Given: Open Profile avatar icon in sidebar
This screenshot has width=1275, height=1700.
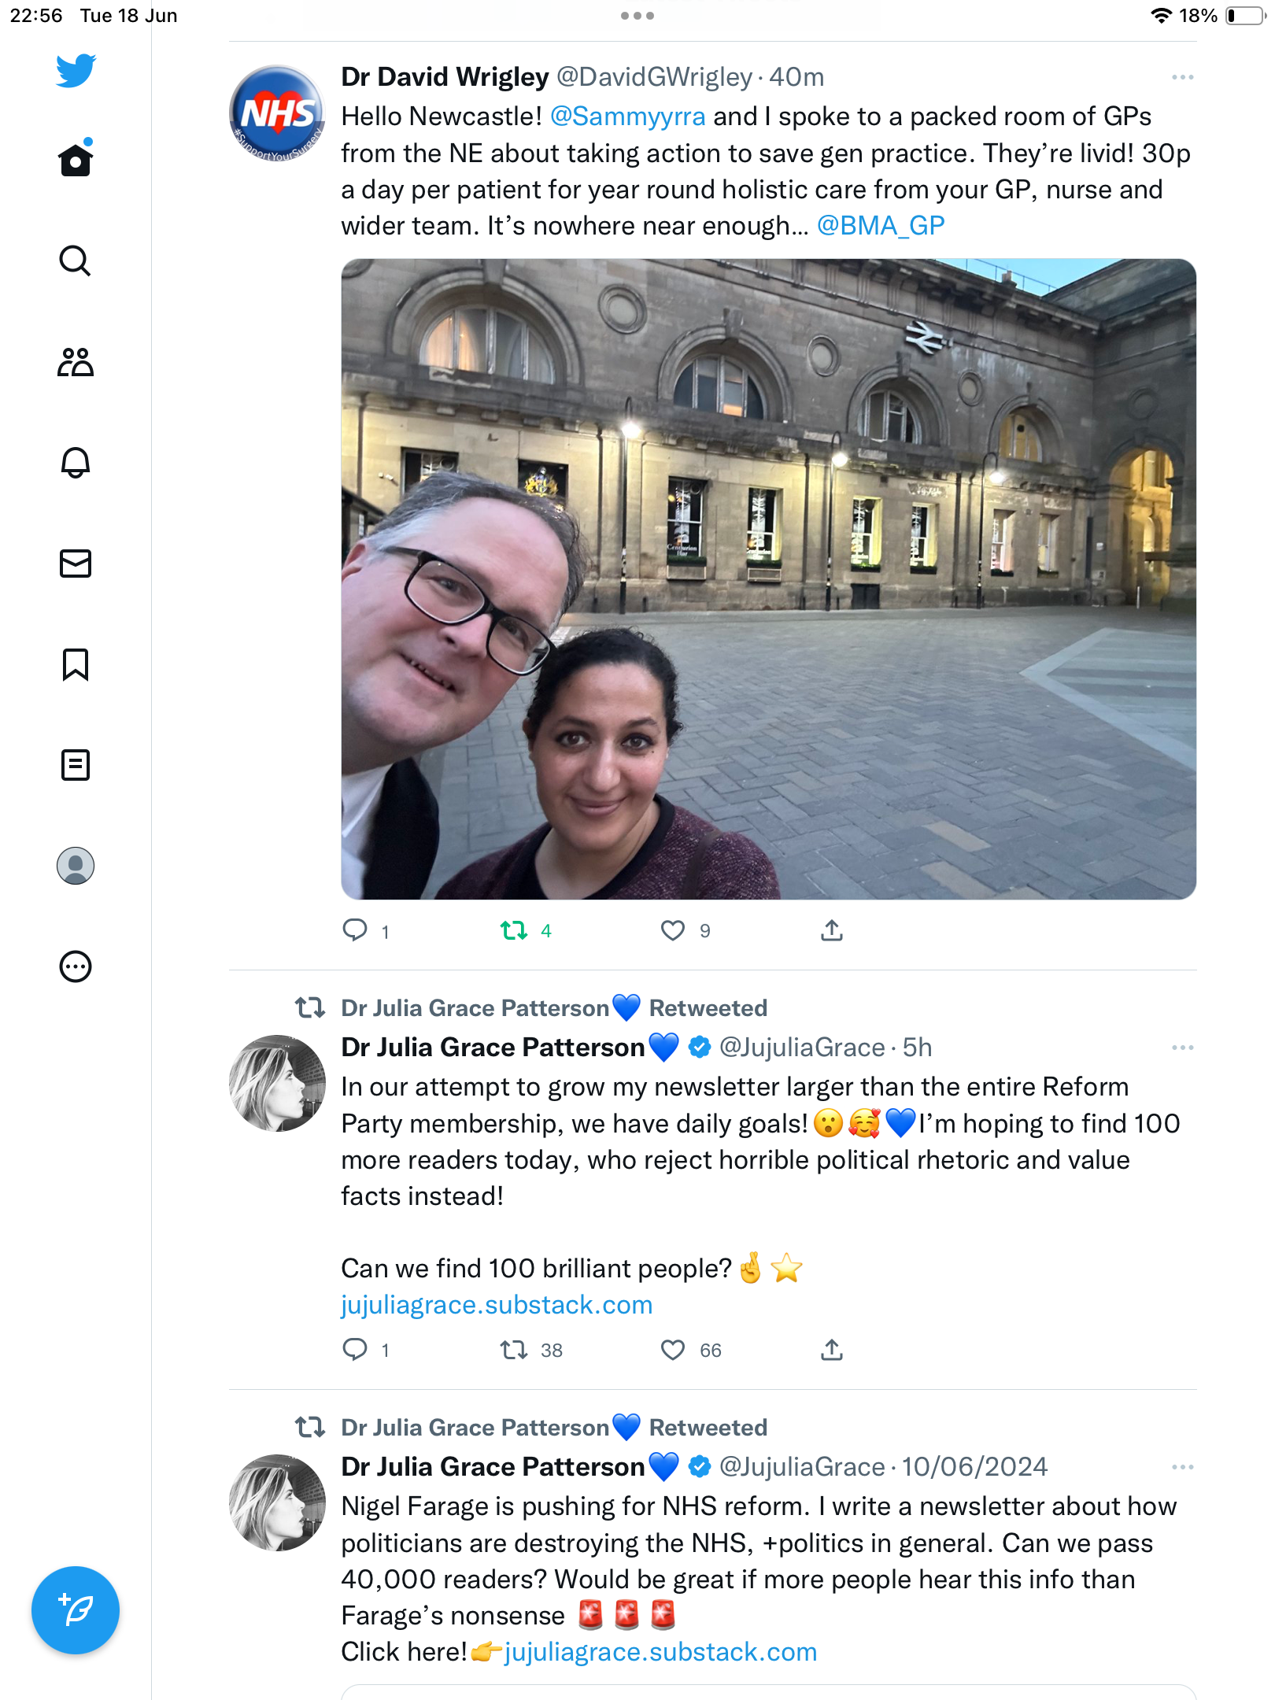Looking at the screenshot, I should [76, 866].
